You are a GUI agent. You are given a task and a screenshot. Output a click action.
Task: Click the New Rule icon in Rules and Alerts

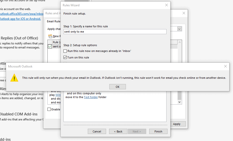[x=50, y=36]
